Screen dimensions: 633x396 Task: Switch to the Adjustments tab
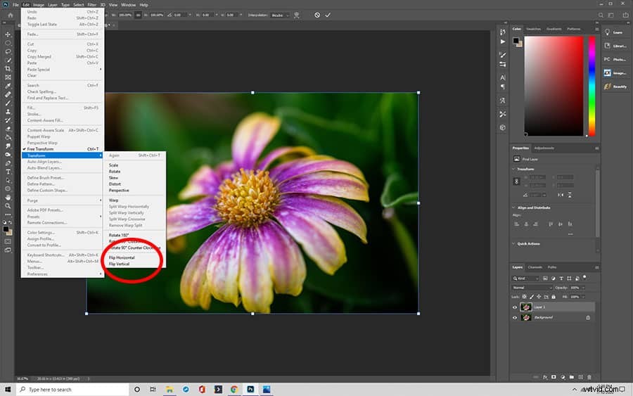click(544, 148)
